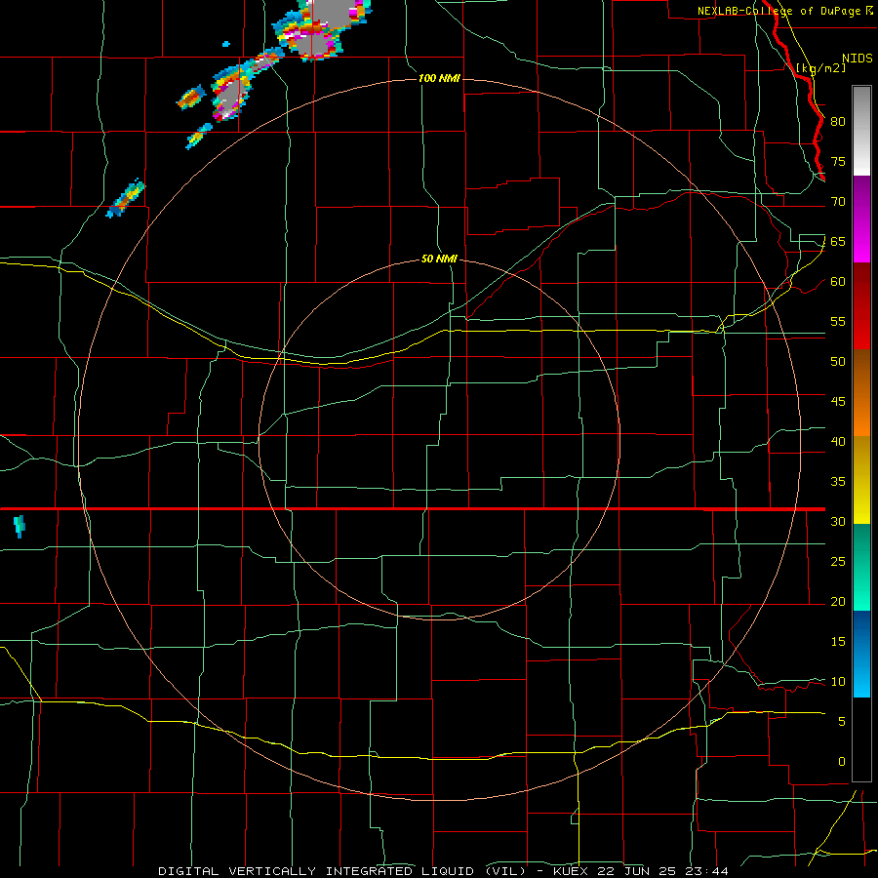Click the 10 value on the color scale
Screen dimensions: 878x878
[838, 682]
